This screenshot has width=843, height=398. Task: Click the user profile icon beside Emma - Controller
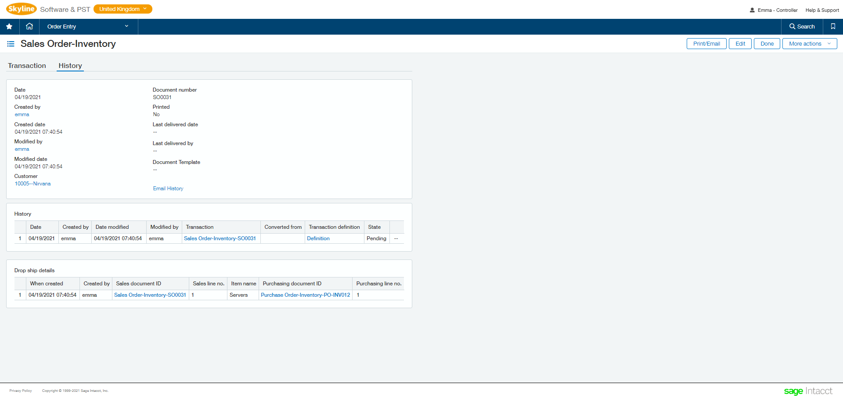click(x=752, y=10)
